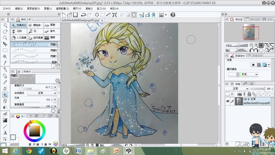Open the help question mark icon
275x155 pixels.
pyautogui.click(x=173, y=15)
